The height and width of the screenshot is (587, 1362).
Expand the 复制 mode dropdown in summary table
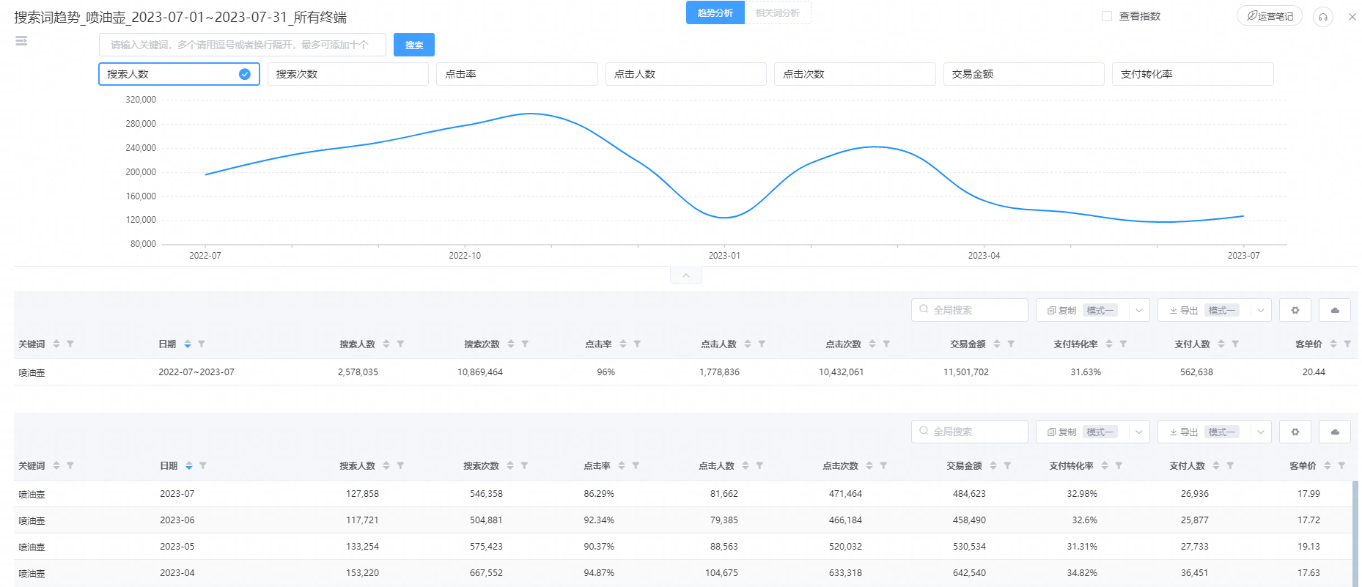click(x=1138, y=310)
